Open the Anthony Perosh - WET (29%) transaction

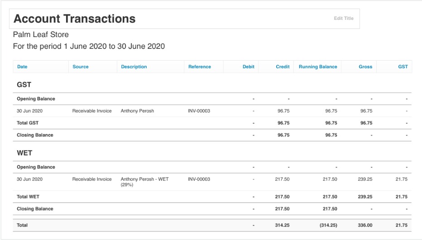tap(144, 182)
